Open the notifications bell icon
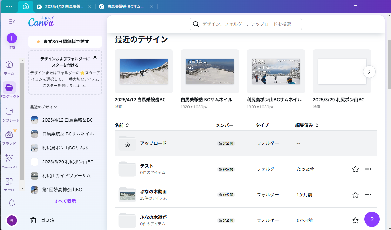The height and width of the screenshot is (230, 391). pyautogui.click(x=12, y=203)
